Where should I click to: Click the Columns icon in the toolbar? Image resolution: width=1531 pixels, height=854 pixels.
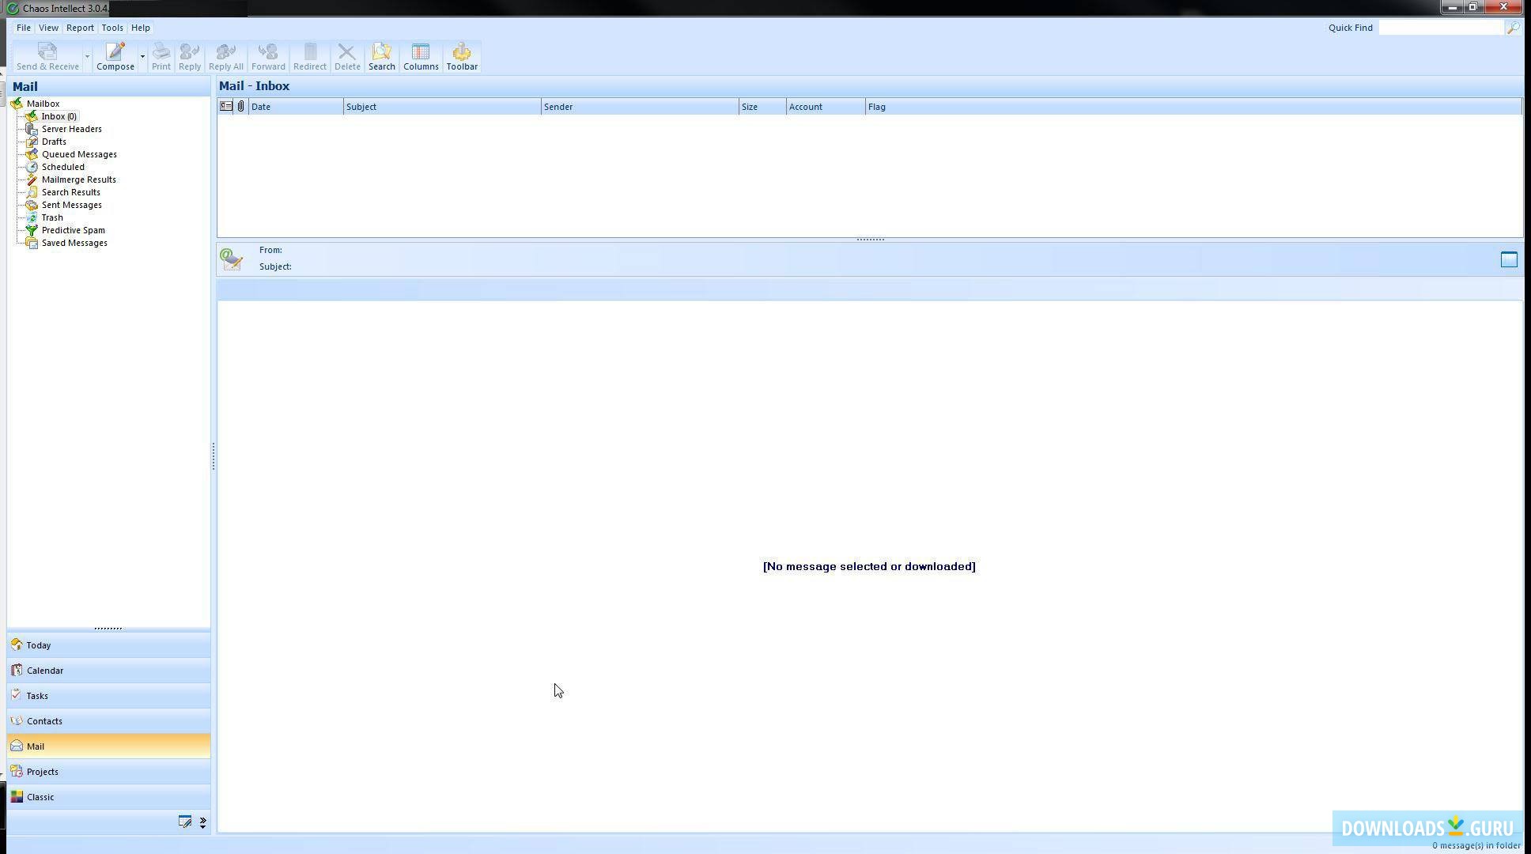[420, 55]
